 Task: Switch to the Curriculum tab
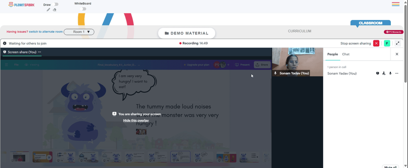[x=299, y=31]
